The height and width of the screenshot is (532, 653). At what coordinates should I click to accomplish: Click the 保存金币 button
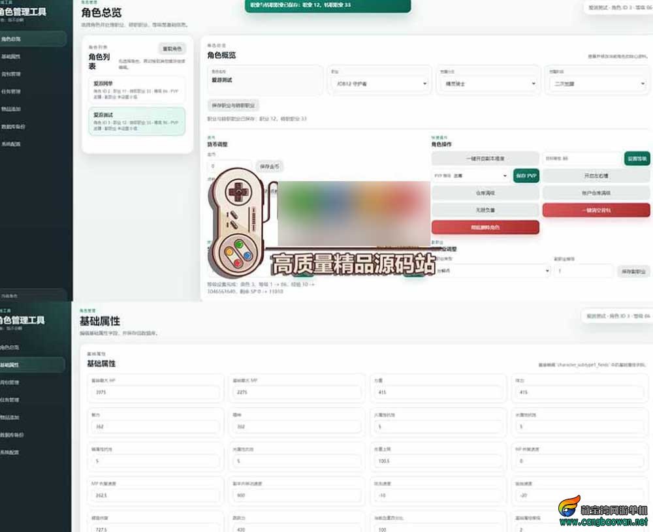click(270, 166)
